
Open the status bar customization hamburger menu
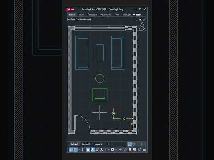tap(144, 150)
